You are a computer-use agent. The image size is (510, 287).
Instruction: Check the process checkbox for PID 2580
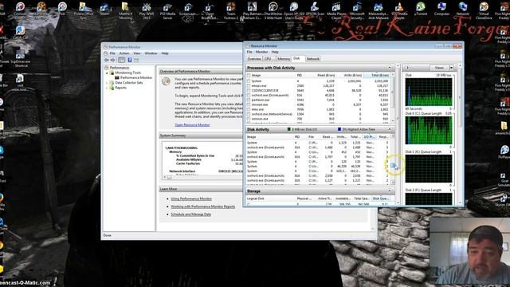(249, 86)
